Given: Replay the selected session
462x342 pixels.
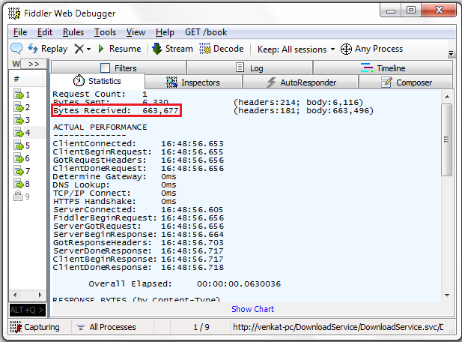Looking at the screenshot, I should (47, 49).
